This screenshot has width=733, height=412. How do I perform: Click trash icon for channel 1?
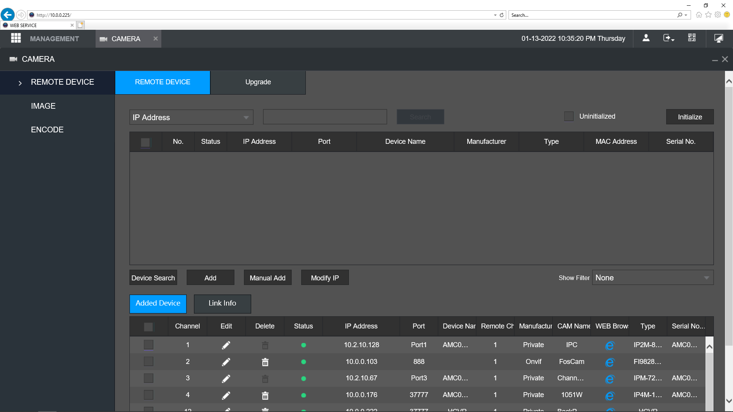point(265,345)
